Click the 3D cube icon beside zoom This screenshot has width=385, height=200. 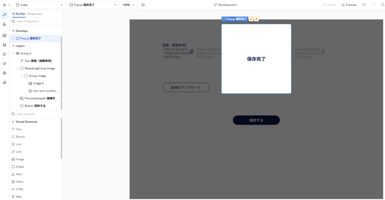[143, 5]
